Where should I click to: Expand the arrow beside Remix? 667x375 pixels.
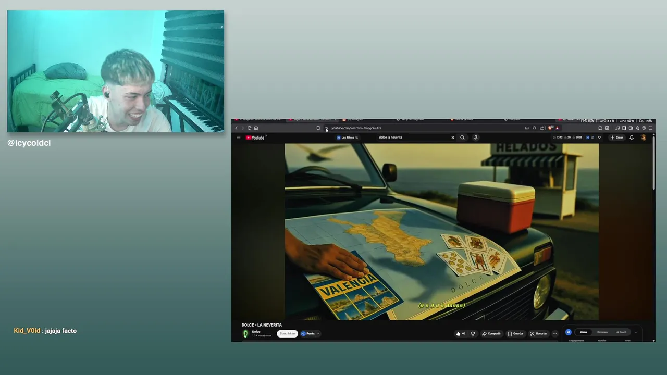pos(318,334)
